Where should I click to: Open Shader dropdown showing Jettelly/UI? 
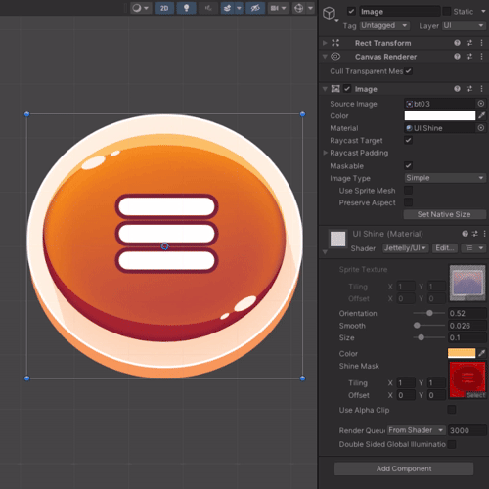pyautogui.click(x=406, y=248)
